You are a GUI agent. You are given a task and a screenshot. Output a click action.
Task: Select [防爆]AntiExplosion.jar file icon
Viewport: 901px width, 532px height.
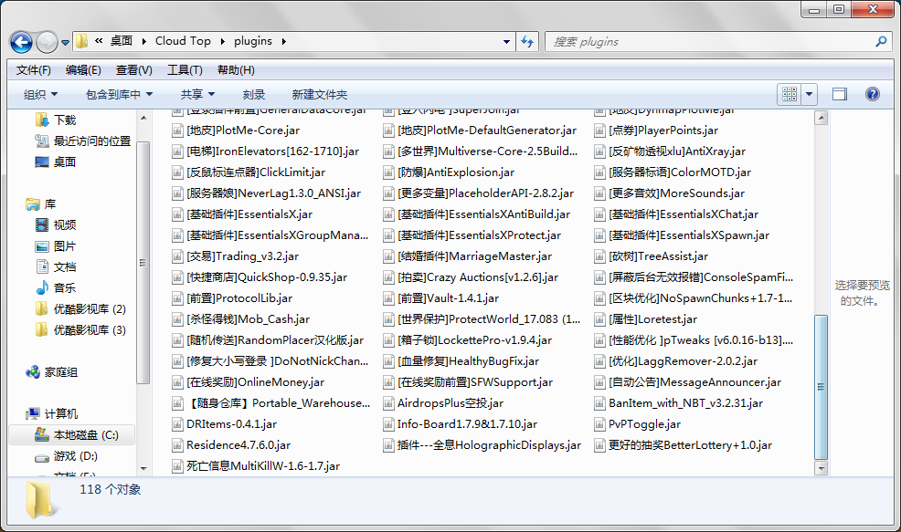point(389,172)
